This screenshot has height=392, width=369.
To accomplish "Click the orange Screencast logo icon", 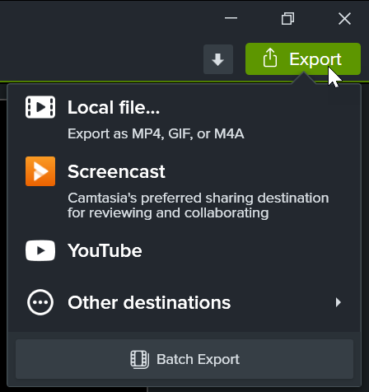I will point(40,171).
